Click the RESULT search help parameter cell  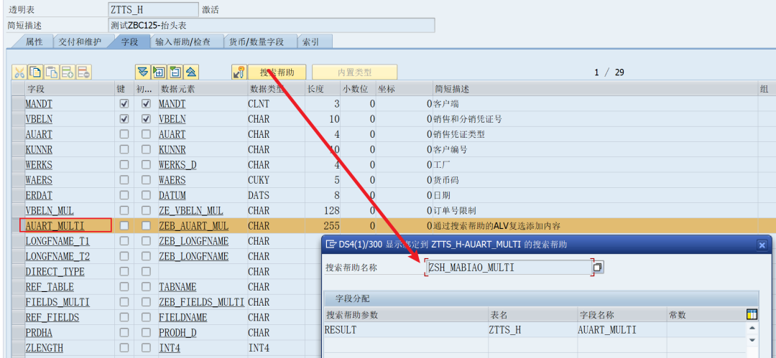pyautogui.click(x=405, y=330)
